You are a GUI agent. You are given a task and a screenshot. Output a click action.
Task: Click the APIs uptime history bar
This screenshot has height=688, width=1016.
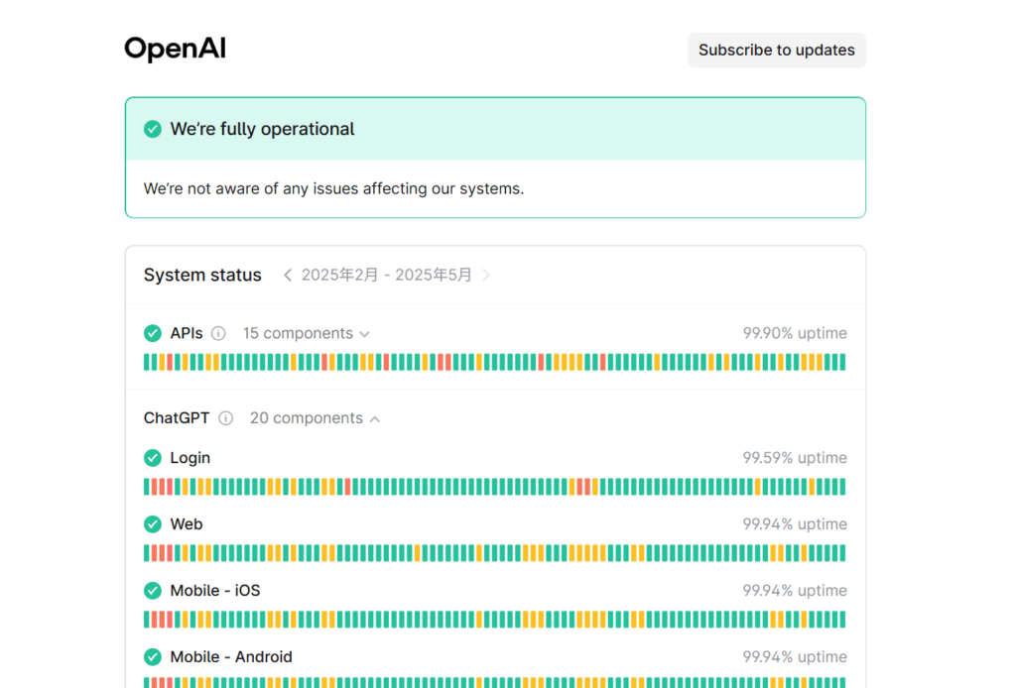pos(494,362)
